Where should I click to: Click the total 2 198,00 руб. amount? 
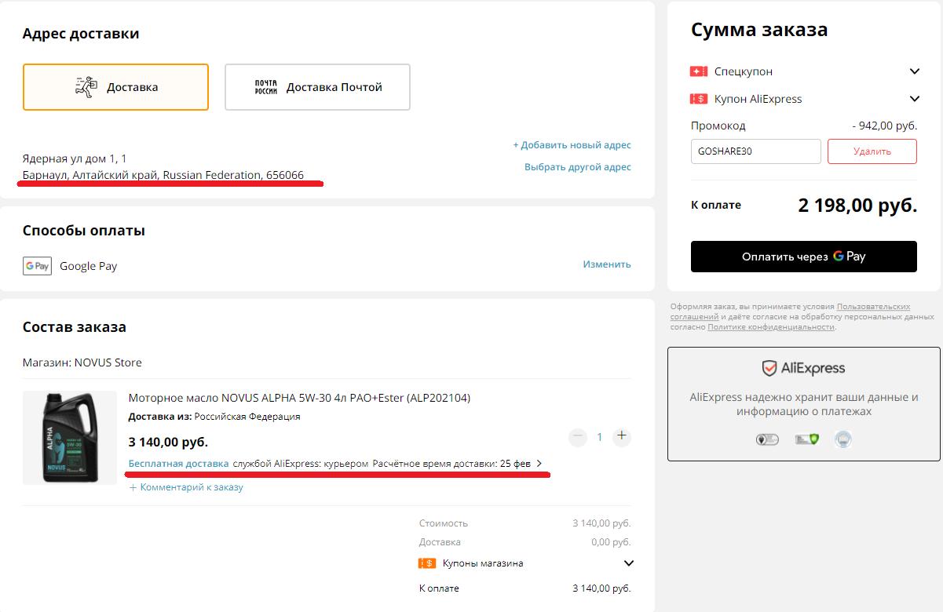pyautogui.click(x=857, y=206)
